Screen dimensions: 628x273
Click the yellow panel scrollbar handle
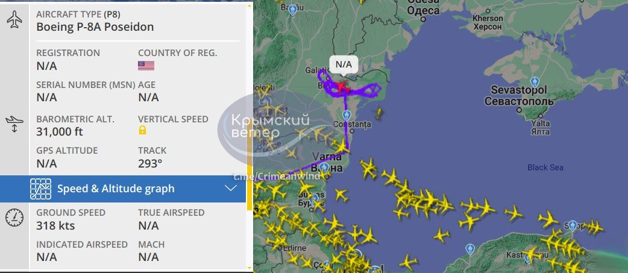point(250,106)
